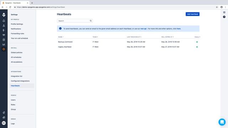The image size is (228, 128).
Task: Open a new browser tab
Action: coord(32,3)
